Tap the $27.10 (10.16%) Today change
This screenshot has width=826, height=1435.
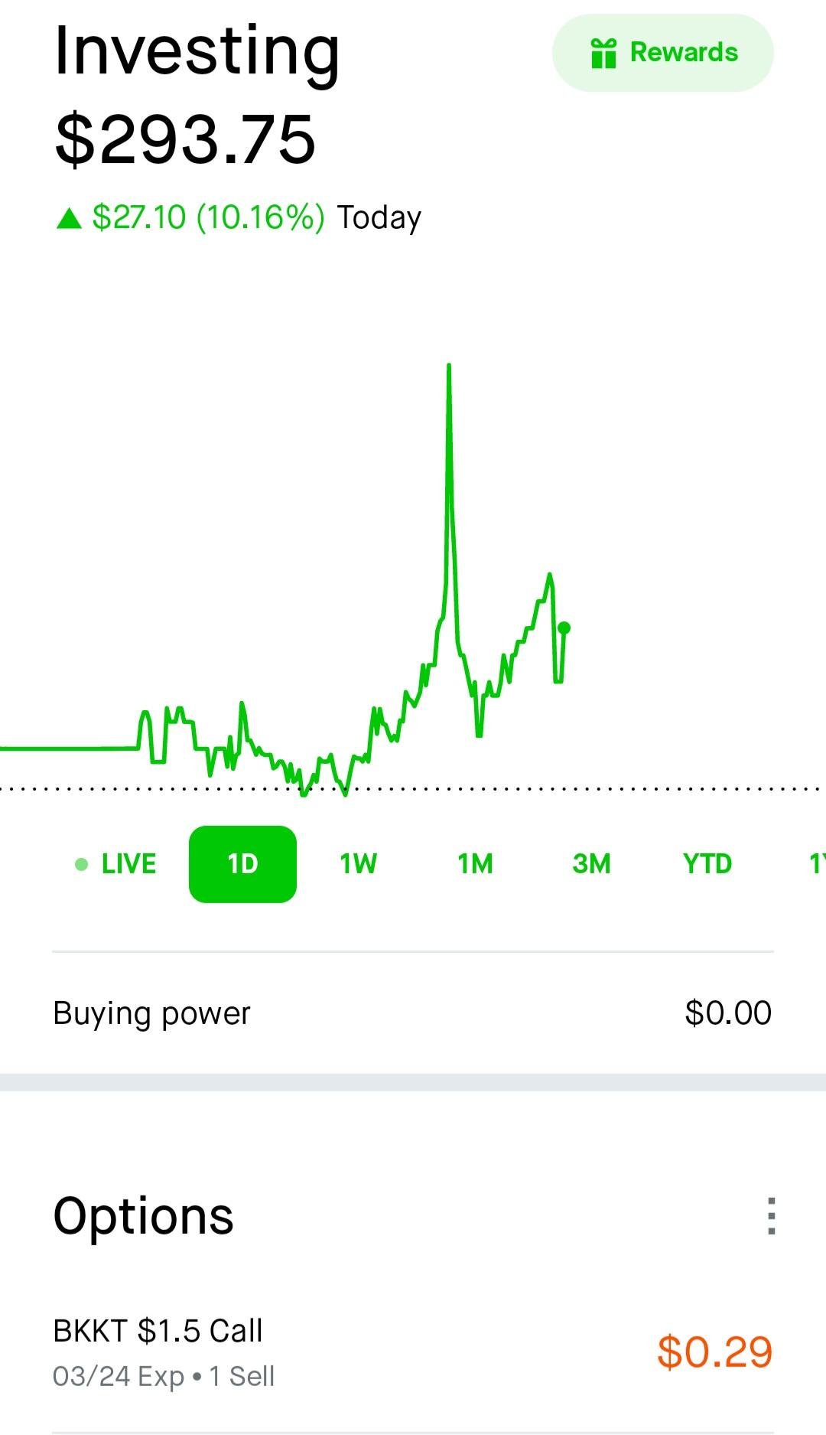(256, 217)
